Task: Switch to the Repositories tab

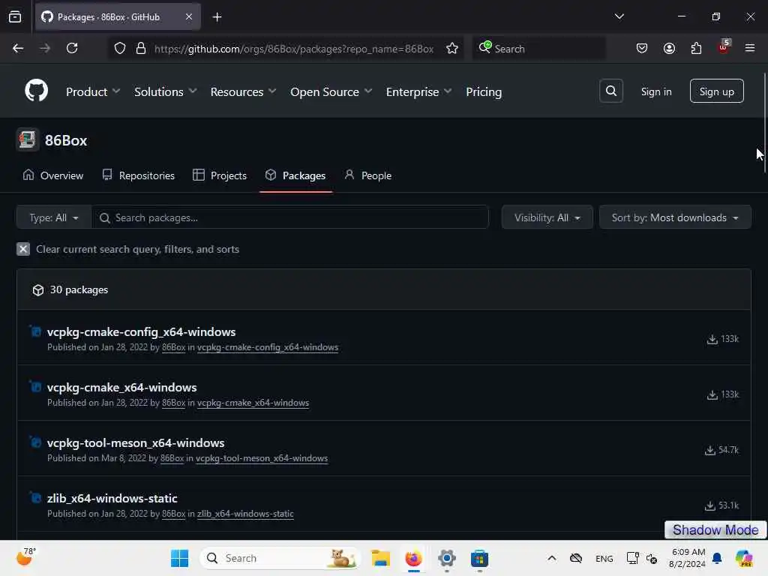Action: point(138,175)
